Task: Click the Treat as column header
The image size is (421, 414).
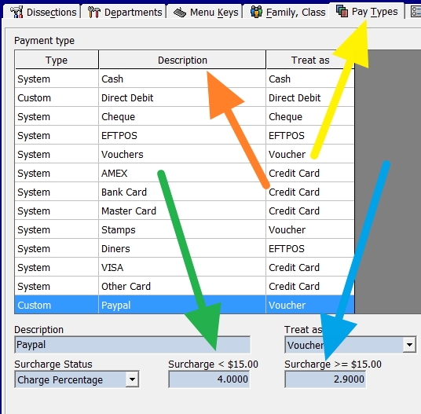Action: tap(310, 60)
